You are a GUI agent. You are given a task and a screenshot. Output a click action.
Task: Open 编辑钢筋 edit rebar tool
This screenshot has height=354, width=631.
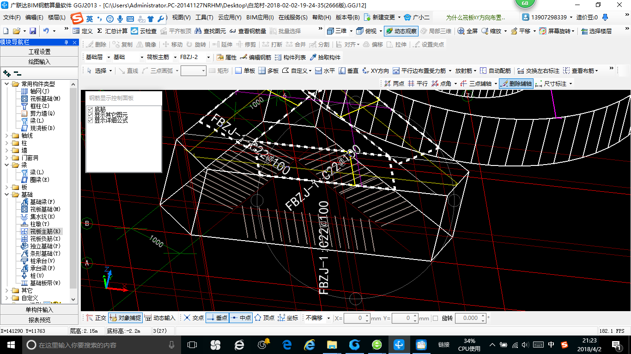click(x=255, y=57)
